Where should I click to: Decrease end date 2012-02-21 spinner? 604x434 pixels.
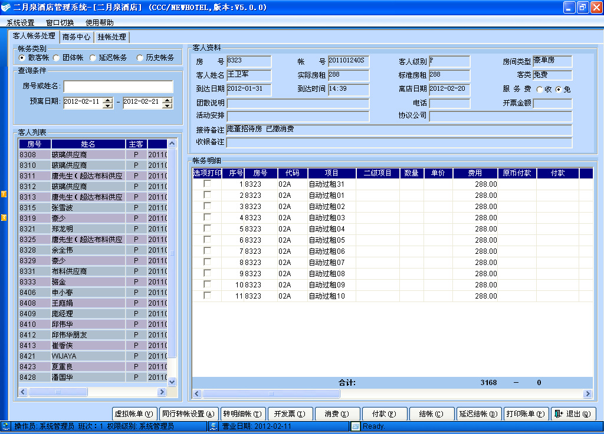point(167,105)
